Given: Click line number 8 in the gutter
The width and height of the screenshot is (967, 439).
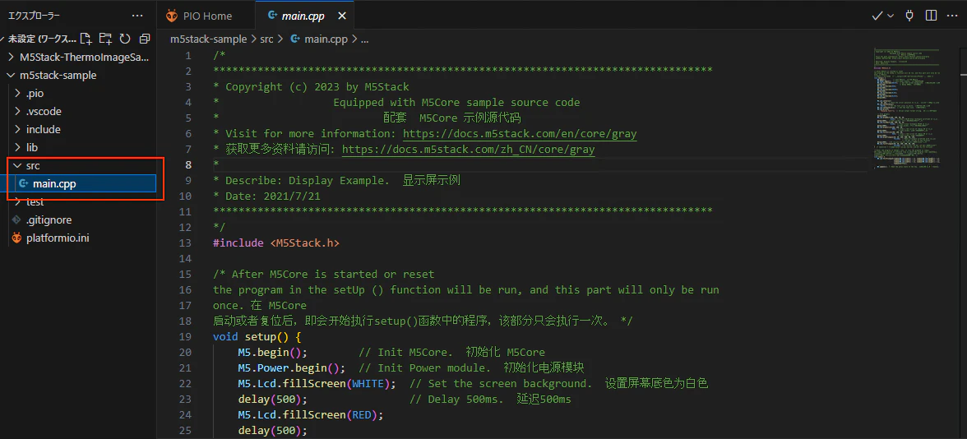Looking at the screenshot, I should pyautogui.click(x=189, y=164).
